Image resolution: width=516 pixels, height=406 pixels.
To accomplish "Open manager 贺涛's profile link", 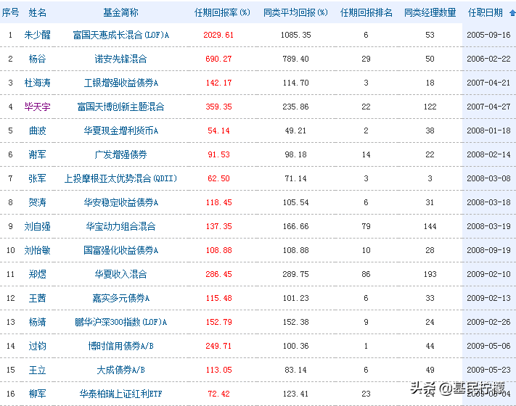I will (37, 202).
